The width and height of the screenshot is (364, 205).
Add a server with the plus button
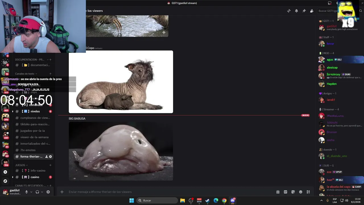(x=5, y=172)
